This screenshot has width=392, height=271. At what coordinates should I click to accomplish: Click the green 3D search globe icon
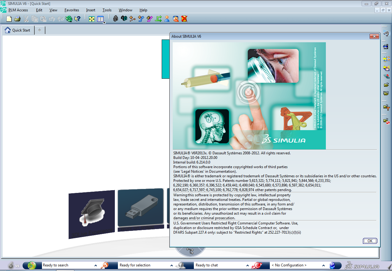tap(32, 265)
